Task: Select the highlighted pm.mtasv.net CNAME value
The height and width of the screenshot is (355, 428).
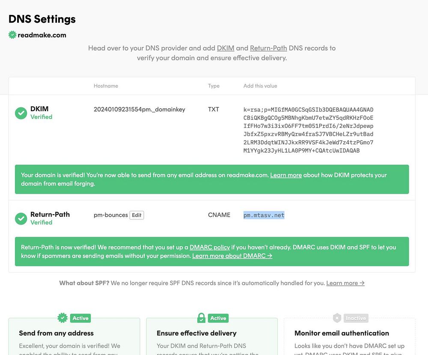Action: coord(264,215)
